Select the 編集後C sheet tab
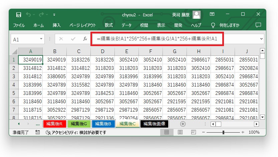The image size is (278, 157). [x=127, y=124]
